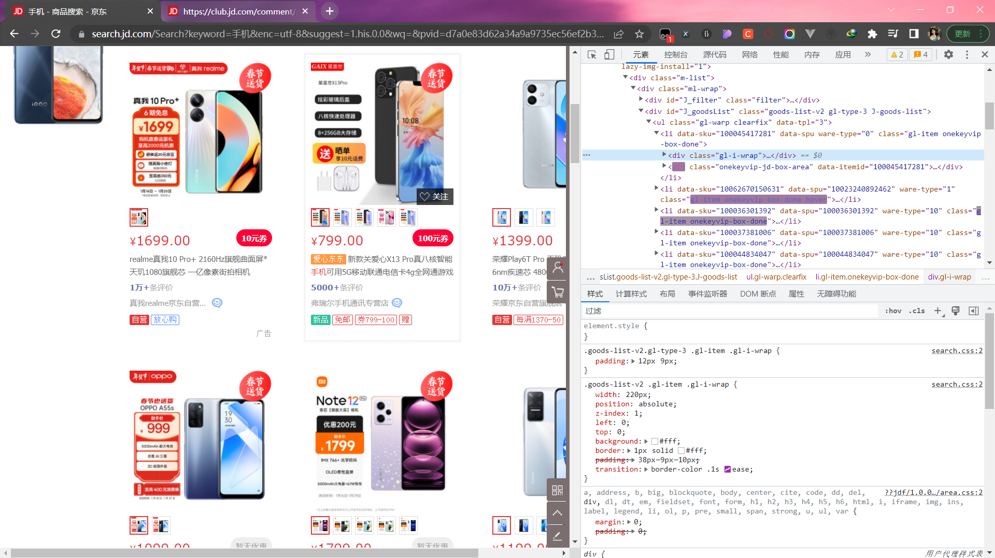Open the browser side panel
The width and height of the screenshot is (995, 558).
(x=914, y=34)
